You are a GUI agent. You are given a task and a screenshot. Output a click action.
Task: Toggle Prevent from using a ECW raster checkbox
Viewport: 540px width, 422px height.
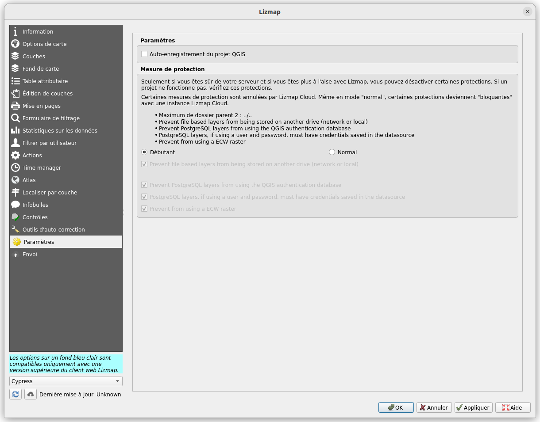[x=144, y=209]
